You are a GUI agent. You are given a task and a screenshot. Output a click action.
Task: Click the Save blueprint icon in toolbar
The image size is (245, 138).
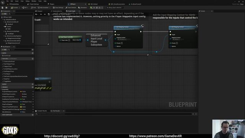tap(2, 8)
